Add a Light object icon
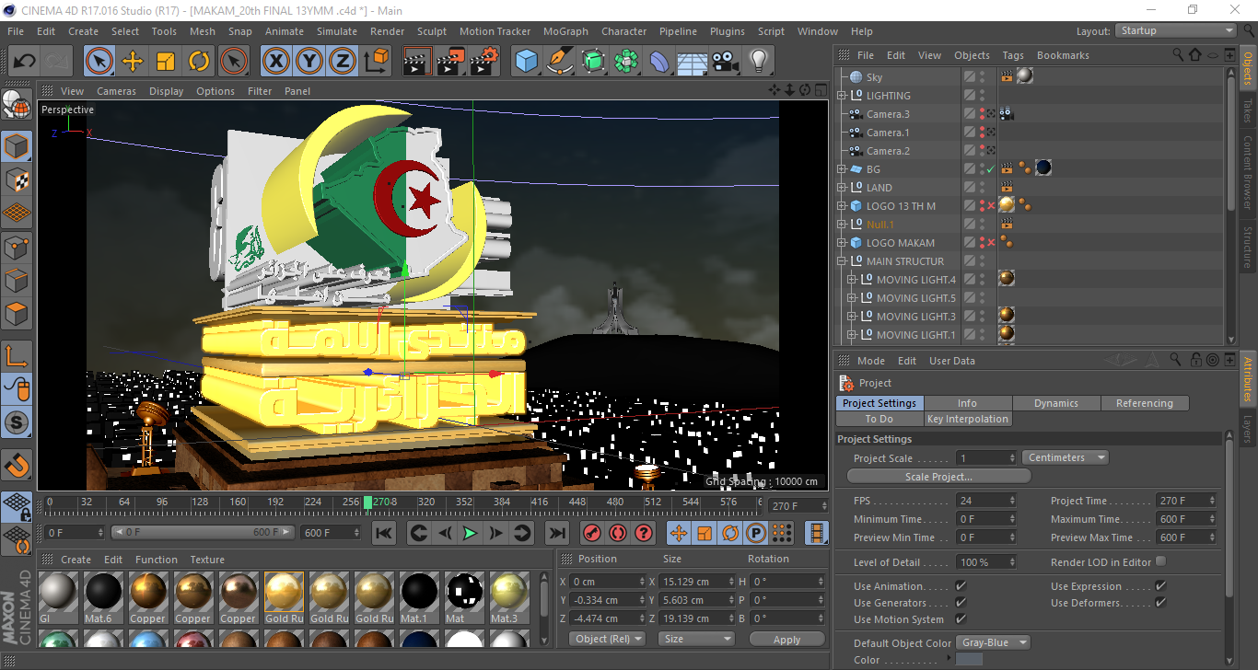This screenshot has width=1258, height=670. tap(758, 62)
